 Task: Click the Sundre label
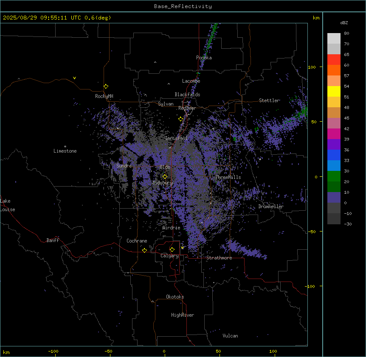tap(124, 166)
